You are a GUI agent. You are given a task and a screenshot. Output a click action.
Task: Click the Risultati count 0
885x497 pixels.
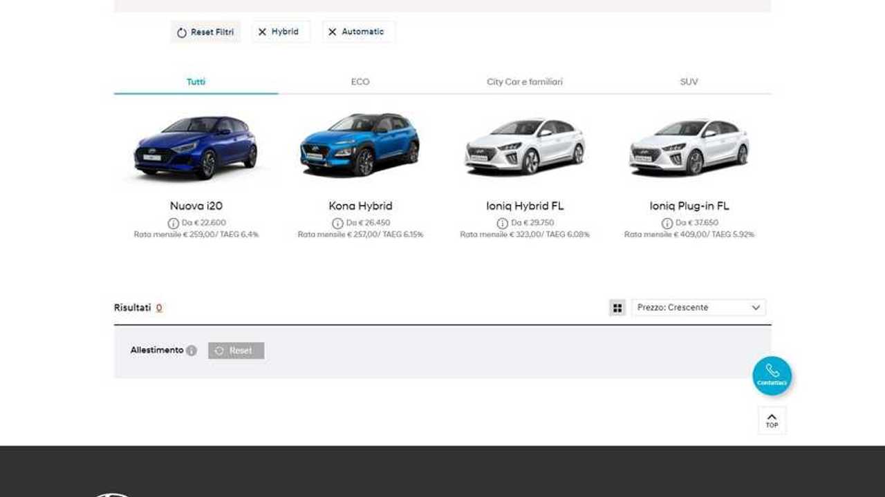(159, 308)
